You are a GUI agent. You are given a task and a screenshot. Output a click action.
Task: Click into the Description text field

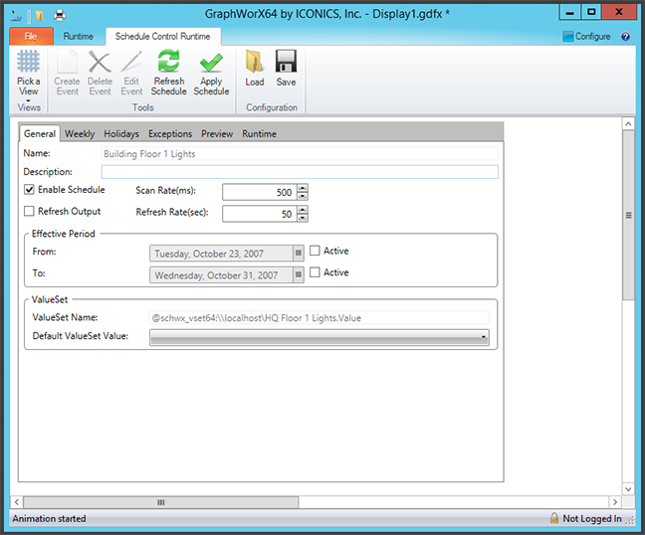tap(299, 172)
